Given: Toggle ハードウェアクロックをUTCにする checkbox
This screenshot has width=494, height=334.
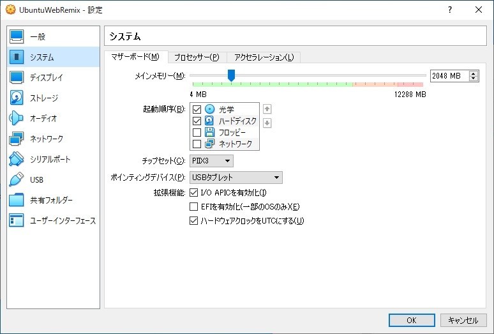Looking at the screenshot, I should [x=194, y=221].
